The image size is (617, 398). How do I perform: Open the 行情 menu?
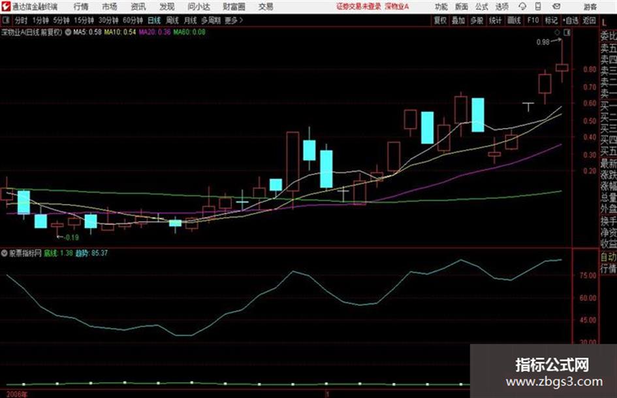tap(81, 7)
